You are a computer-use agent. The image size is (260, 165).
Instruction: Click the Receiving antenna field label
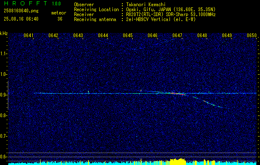click(95, 19)
